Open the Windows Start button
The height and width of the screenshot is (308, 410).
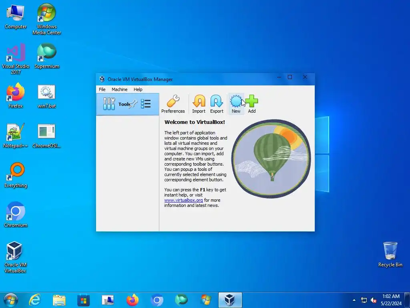10,300
